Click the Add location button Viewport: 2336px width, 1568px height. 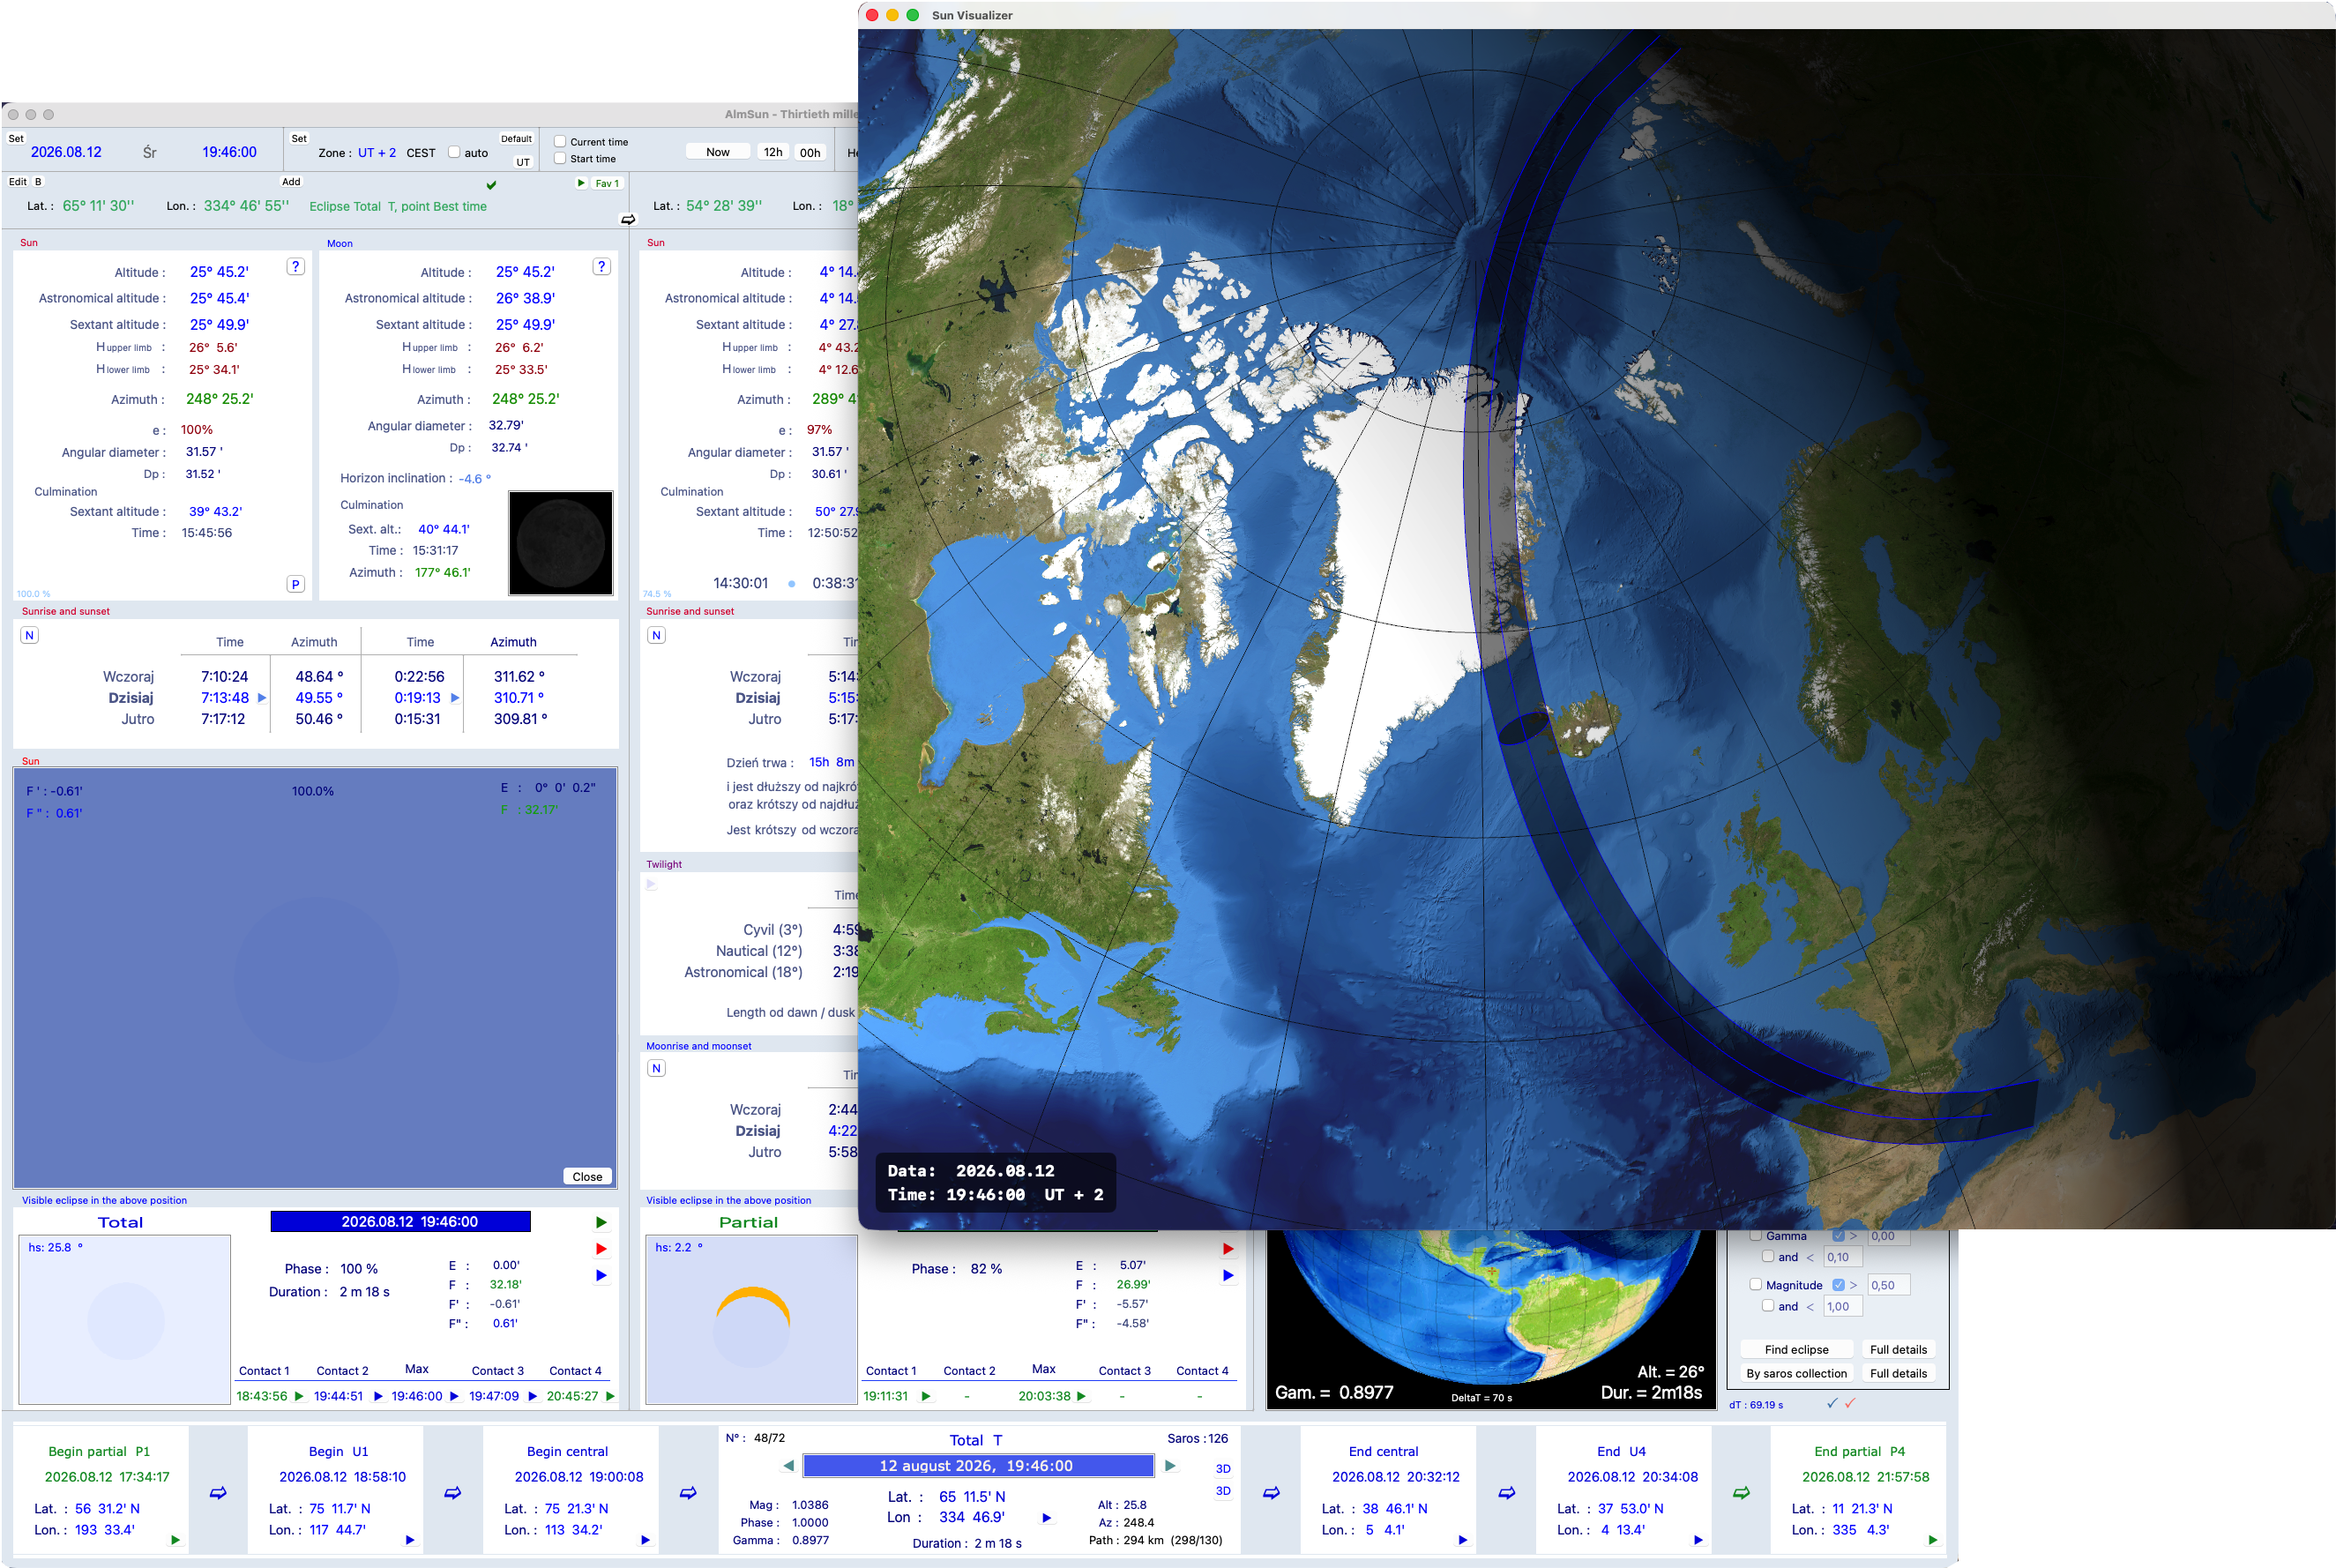(291, 181)
